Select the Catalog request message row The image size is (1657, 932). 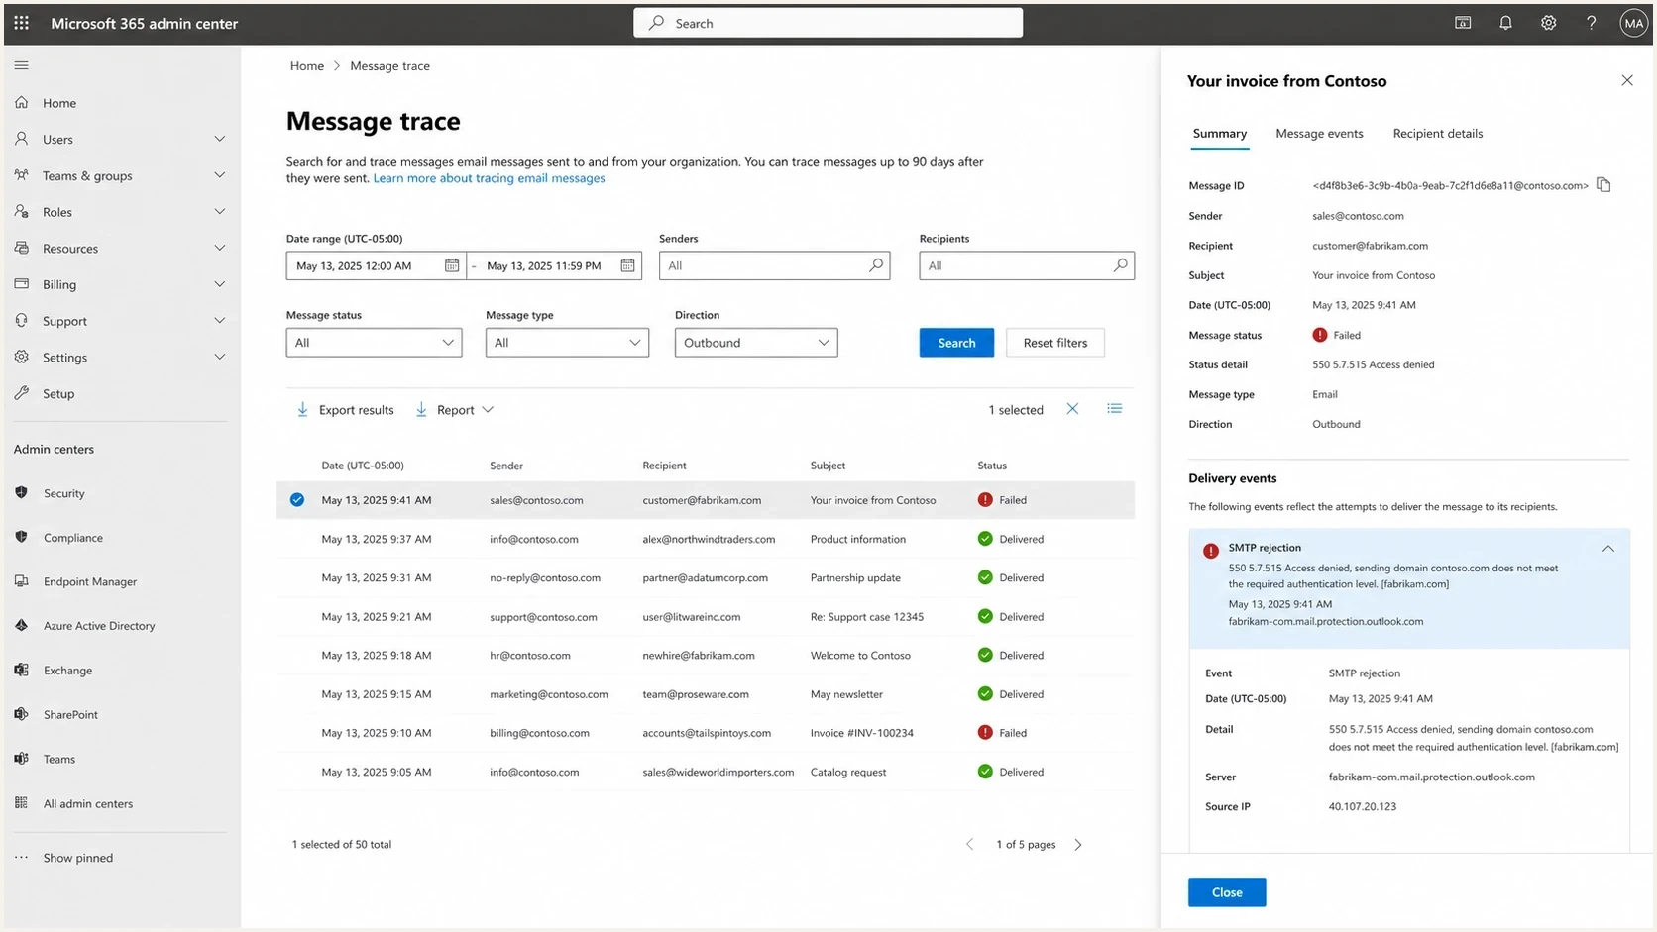pos(706,772)
